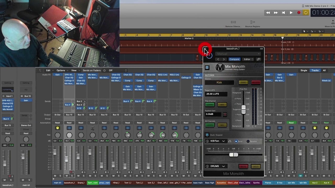Click the EQ thumbnail on inspector bassdrum_1

8,90
